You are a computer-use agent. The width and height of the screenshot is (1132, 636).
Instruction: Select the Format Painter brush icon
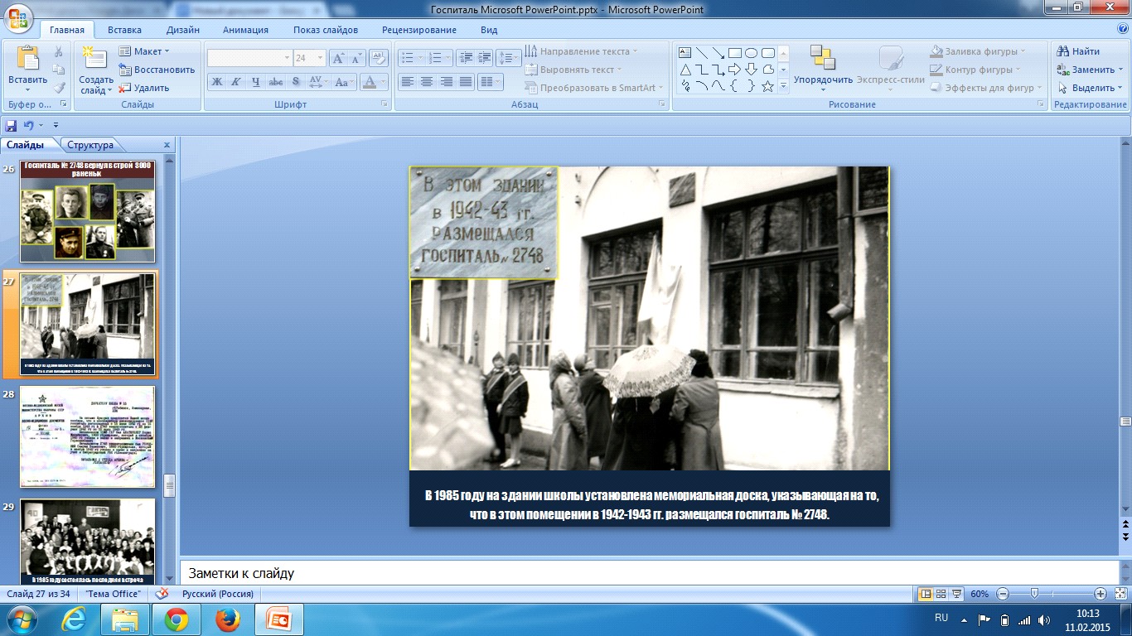click(x=59, y=88)
